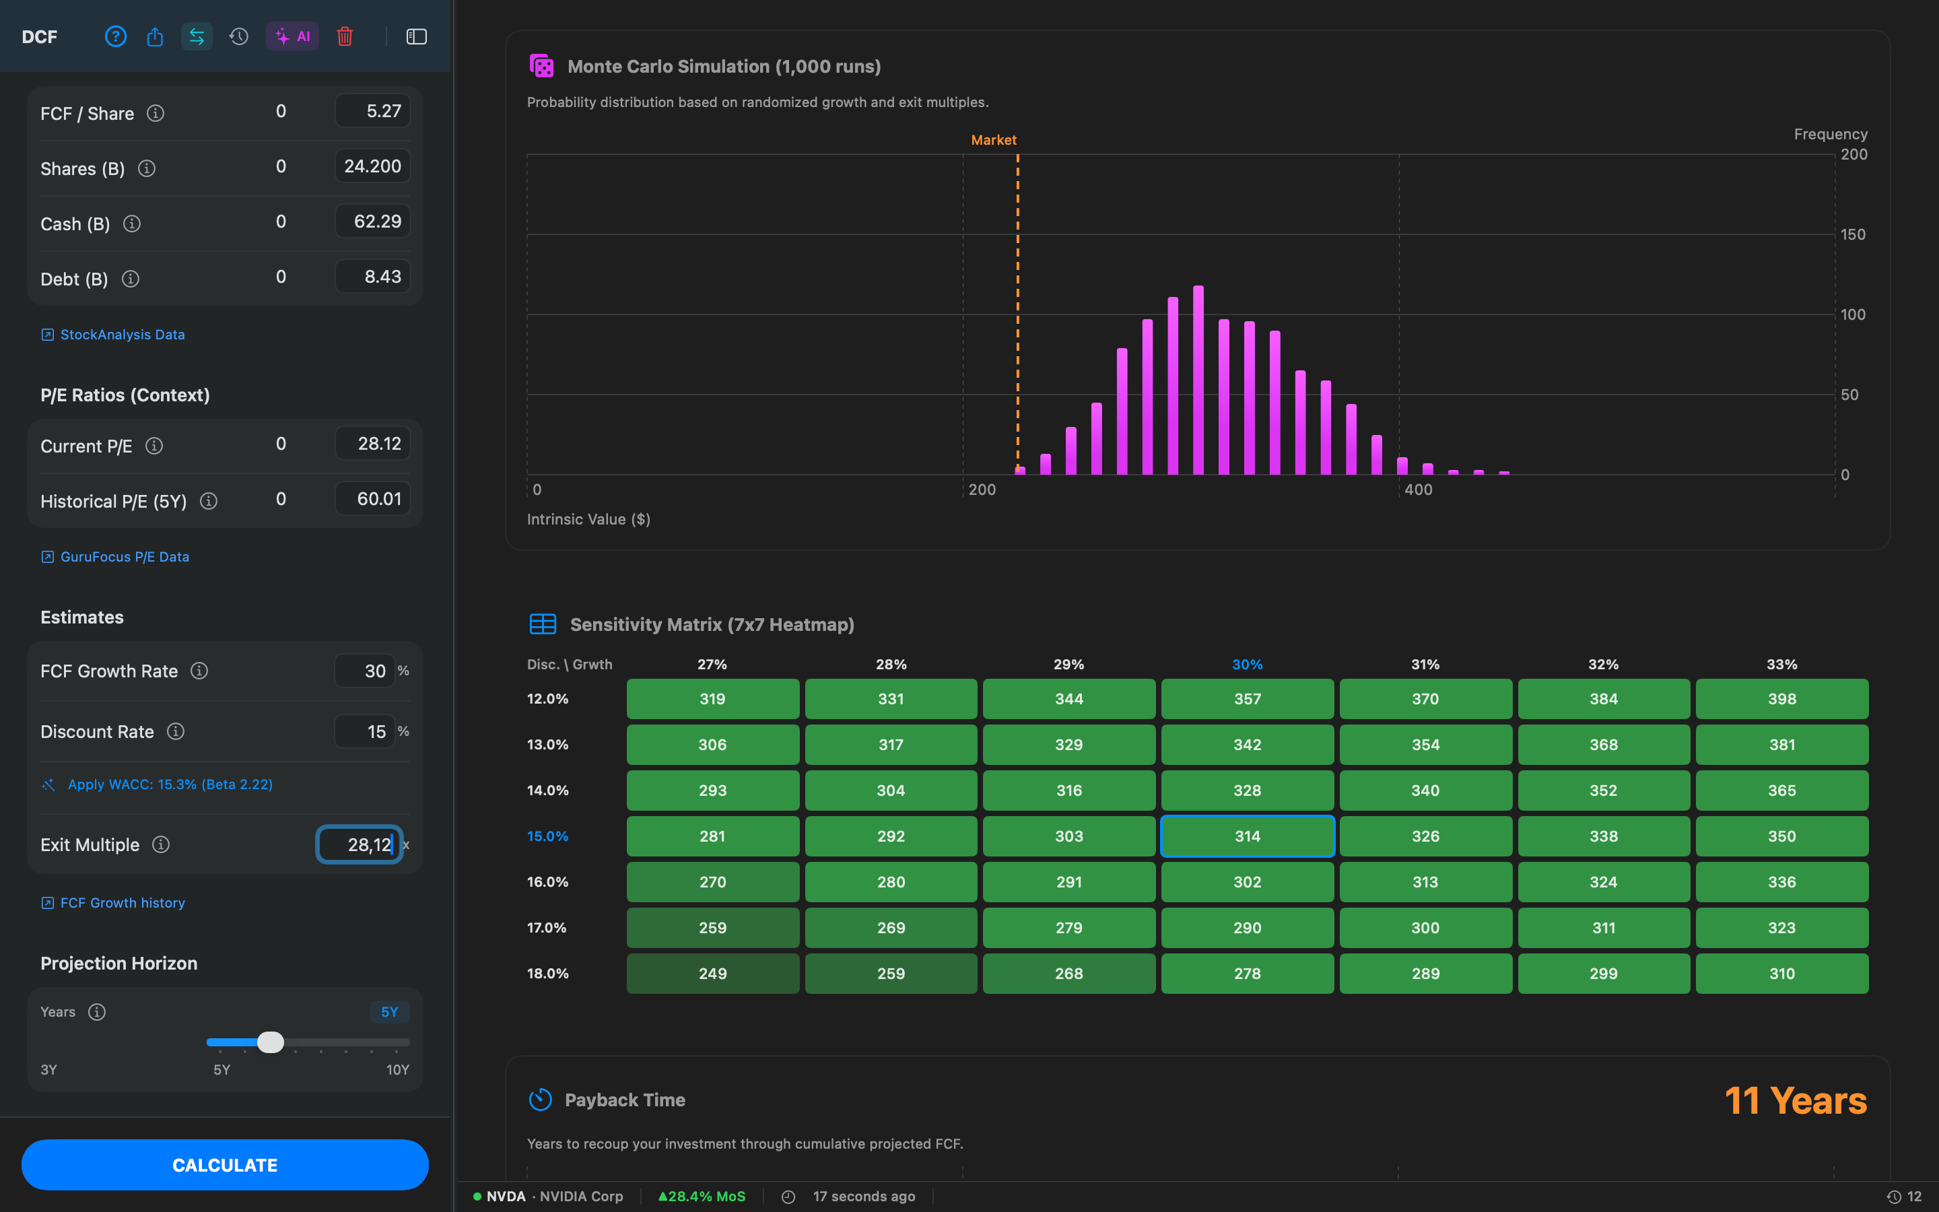The height and width of the screenshot is (1212, 1939).
Task: Click info icon next to Years
Action: coord(97,1011)
